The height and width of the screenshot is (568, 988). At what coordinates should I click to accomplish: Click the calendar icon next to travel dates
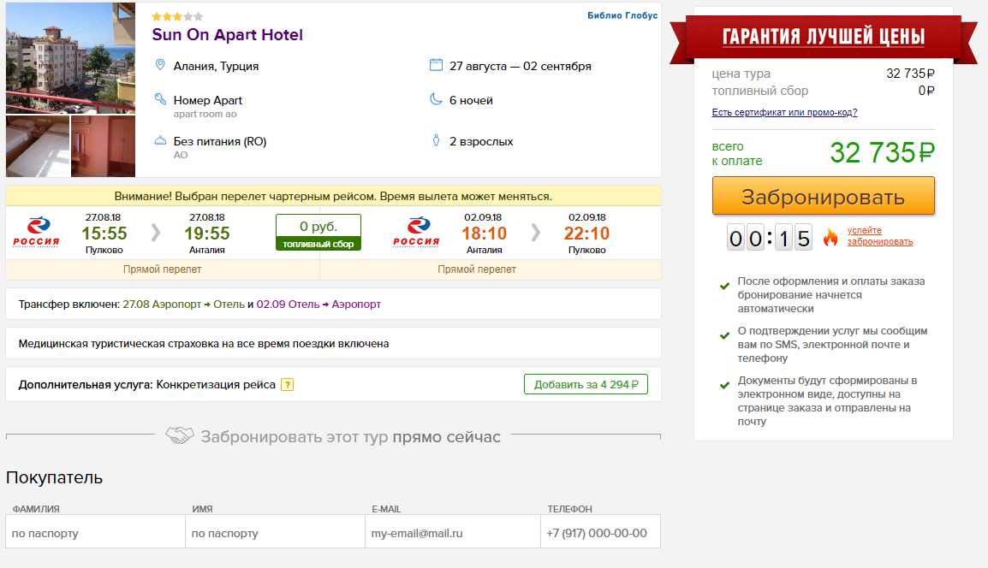pyautogui.click(x=436, y=65)
